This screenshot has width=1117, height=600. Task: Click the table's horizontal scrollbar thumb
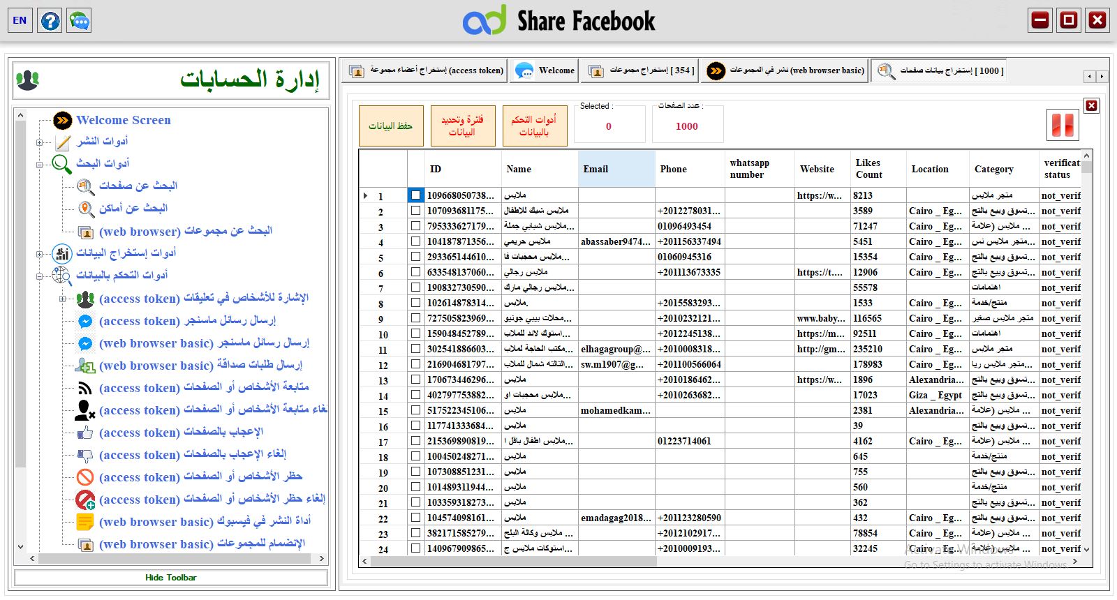[x=513, y=561]
